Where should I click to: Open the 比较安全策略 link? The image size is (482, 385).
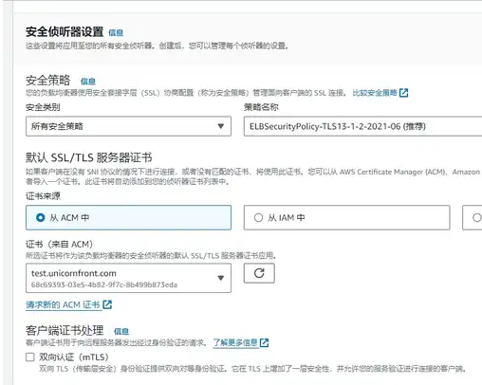coord(375,93)
